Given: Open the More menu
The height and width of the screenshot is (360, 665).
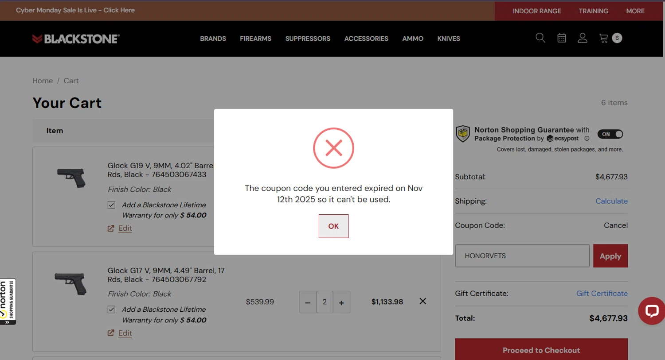Looking at the screenshot, I should click(635, 11).
